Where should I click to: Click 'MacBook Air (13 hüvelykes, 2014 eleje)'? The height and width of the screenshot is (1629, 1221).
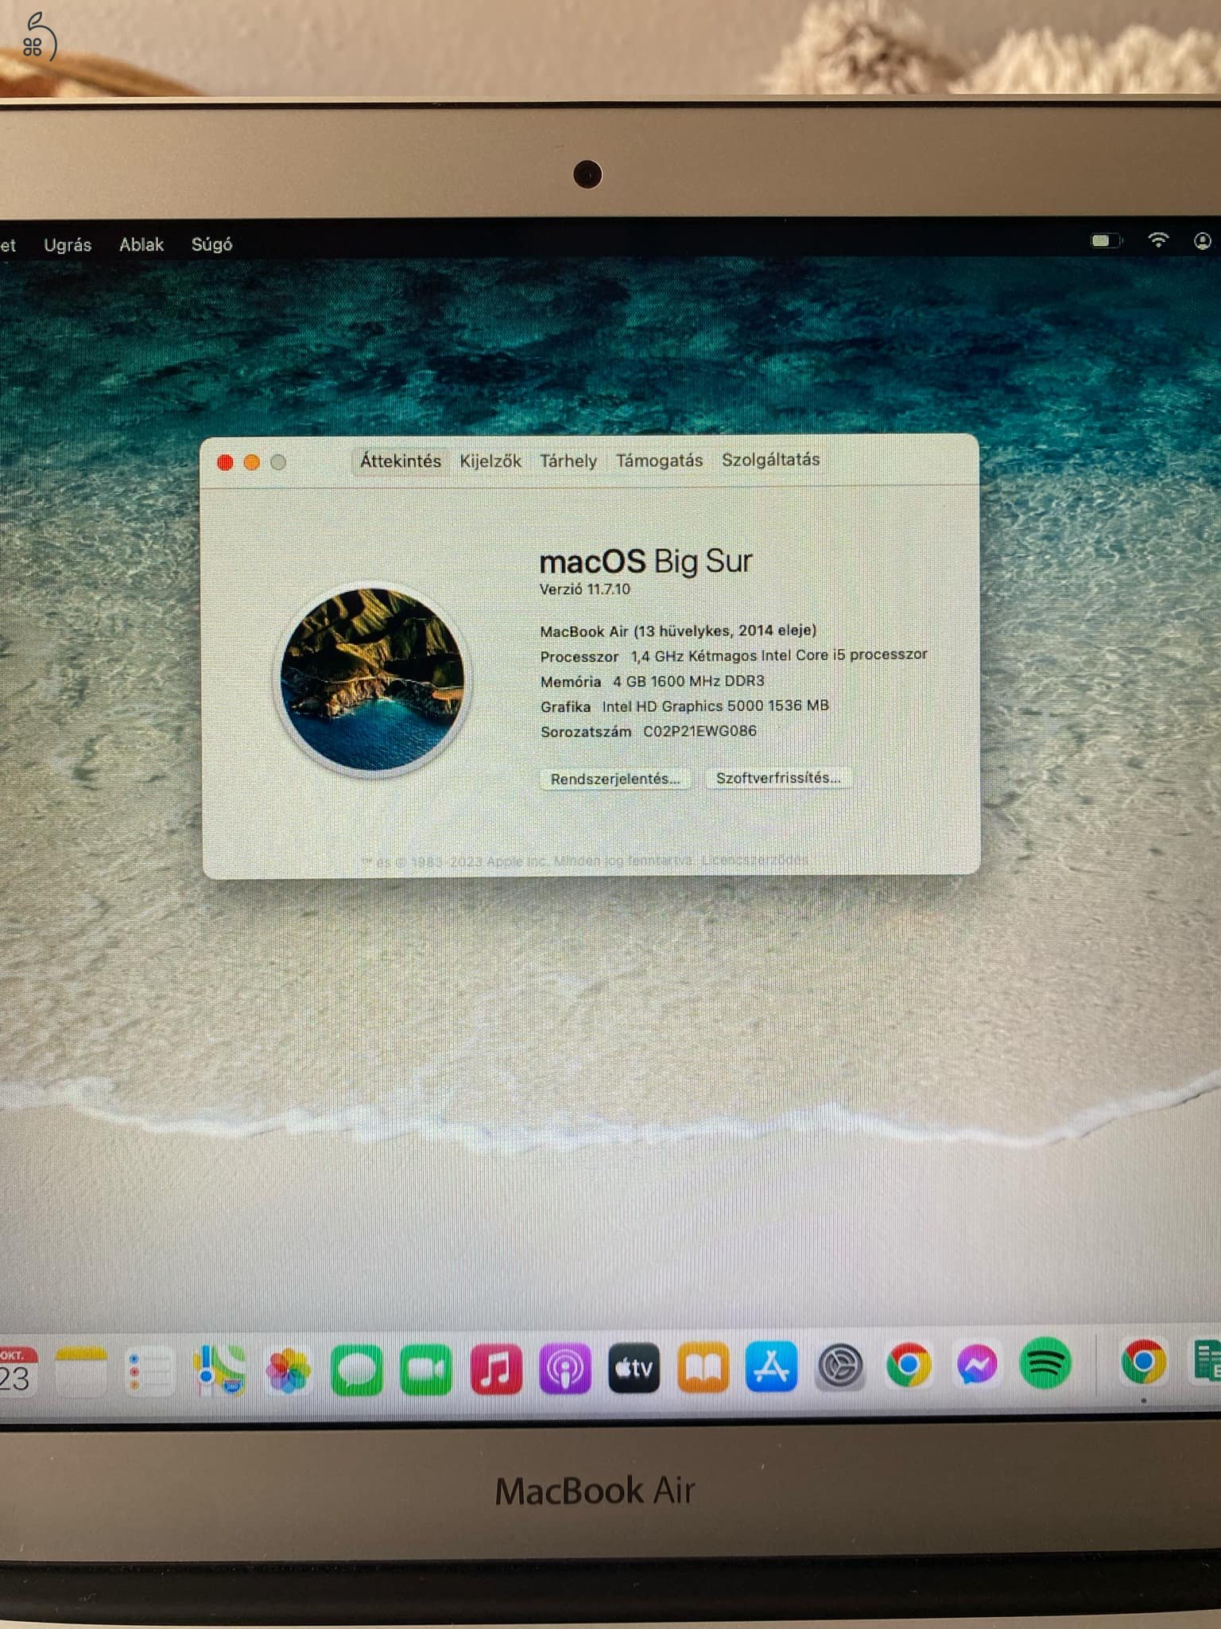678,631
